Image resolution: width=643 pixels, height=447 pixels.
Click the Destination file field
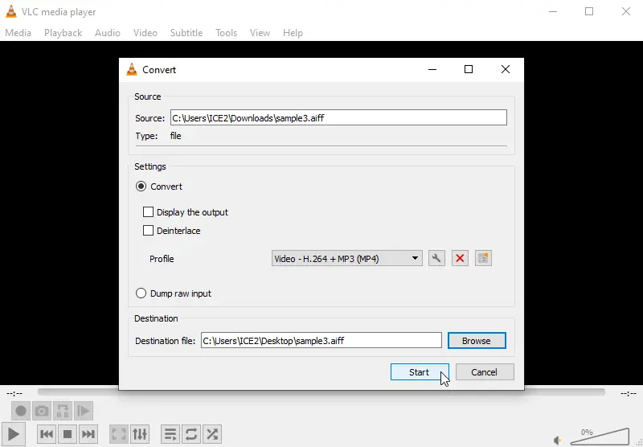click(x=321, y=340)
